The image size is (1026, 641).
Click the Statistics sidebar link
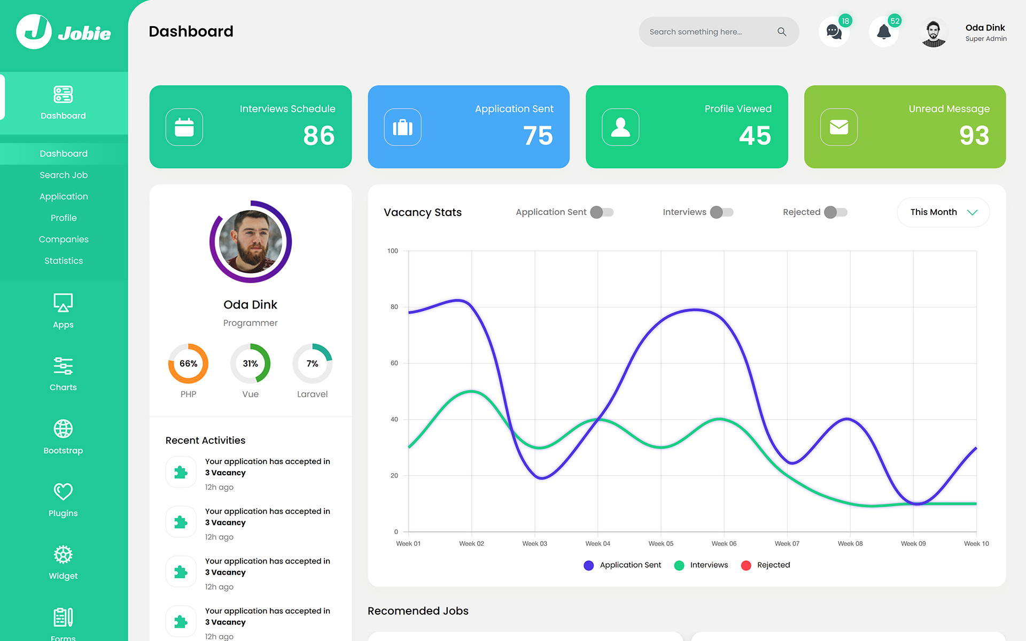coord(64,260)
